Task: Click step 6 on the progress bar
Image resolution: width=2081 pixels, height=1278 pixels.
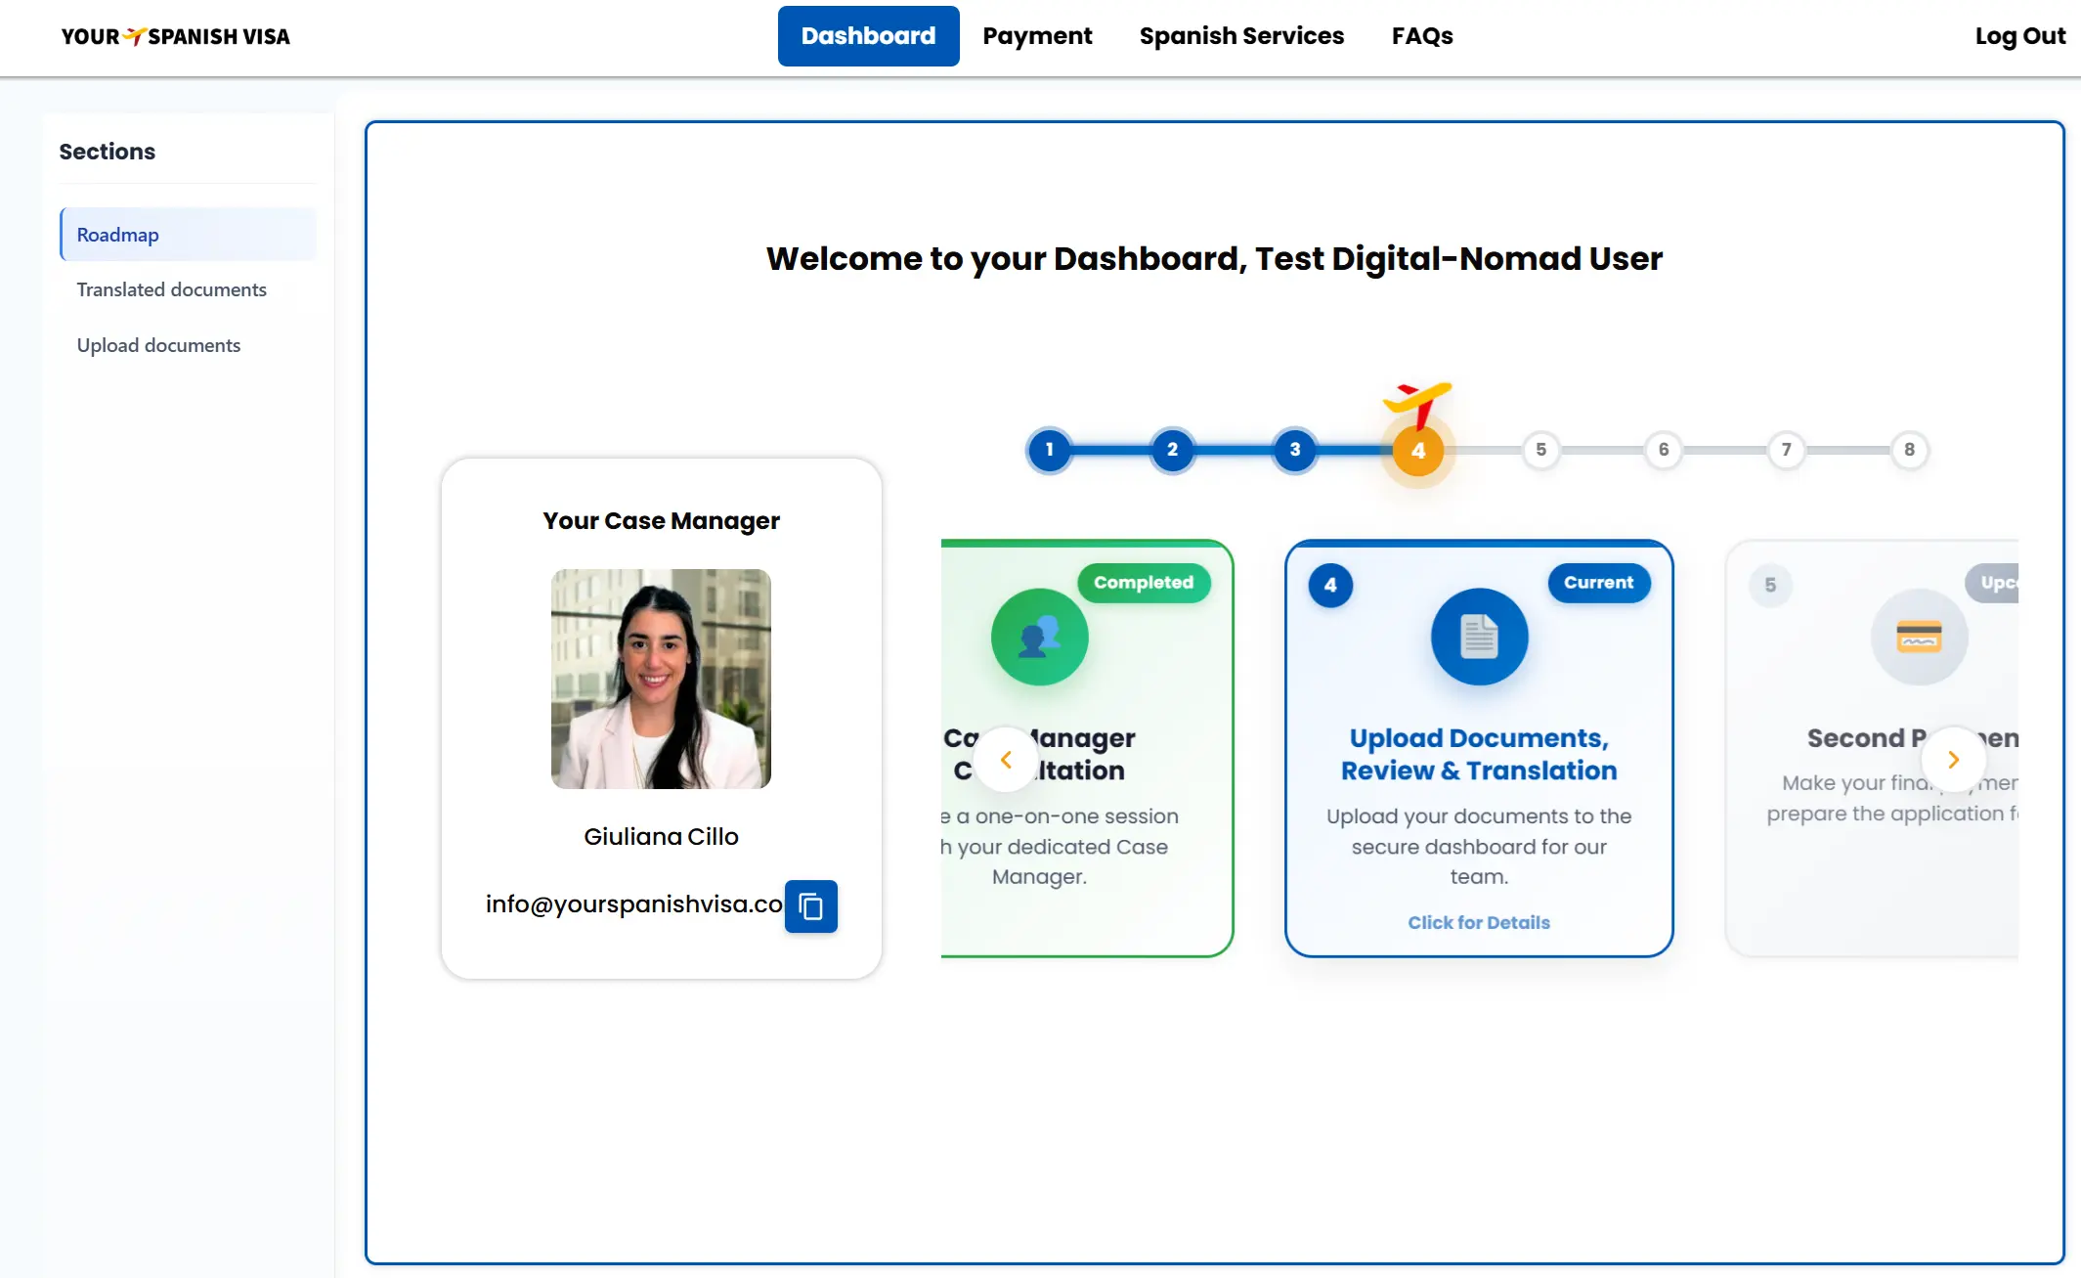Action: point(1663,450)
